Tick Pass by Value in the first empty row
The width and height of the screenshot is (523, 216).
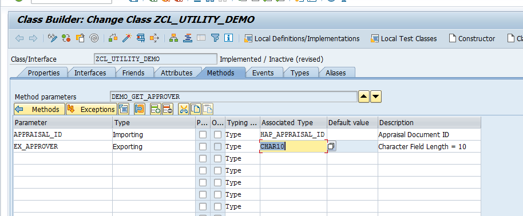coord(203,159)
